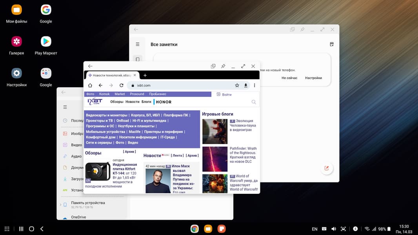418x235 pixels.
Task: Mute sound via taskbar volume icon
Action: point(334,229)
